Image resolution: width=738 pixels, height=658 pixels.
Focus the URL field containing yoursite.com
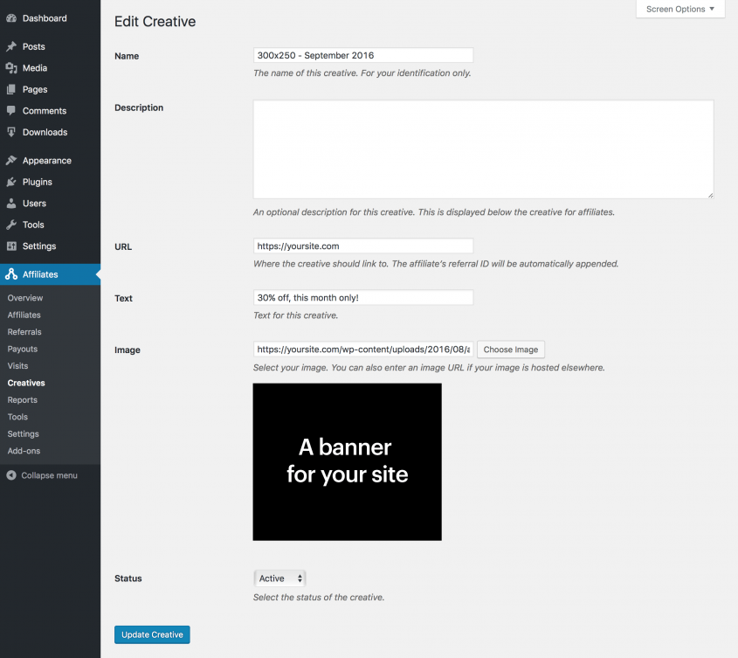point(362,246)
